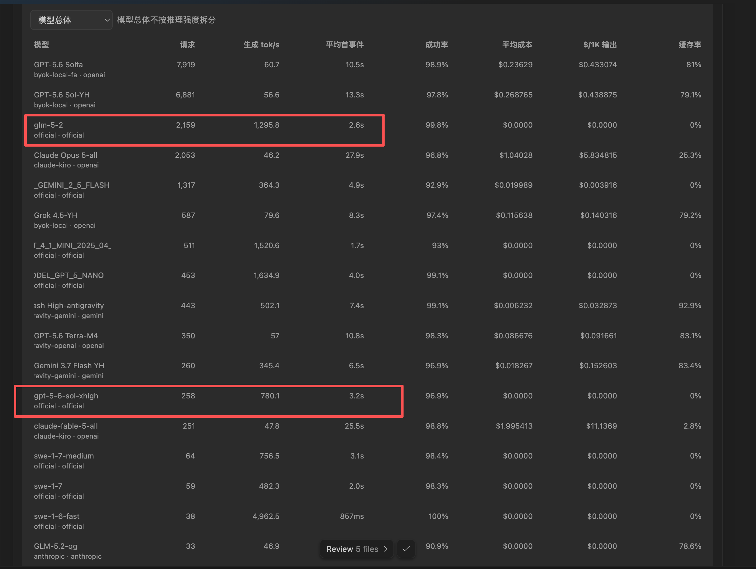Click the 平均成本 column header

coord(517,45)
